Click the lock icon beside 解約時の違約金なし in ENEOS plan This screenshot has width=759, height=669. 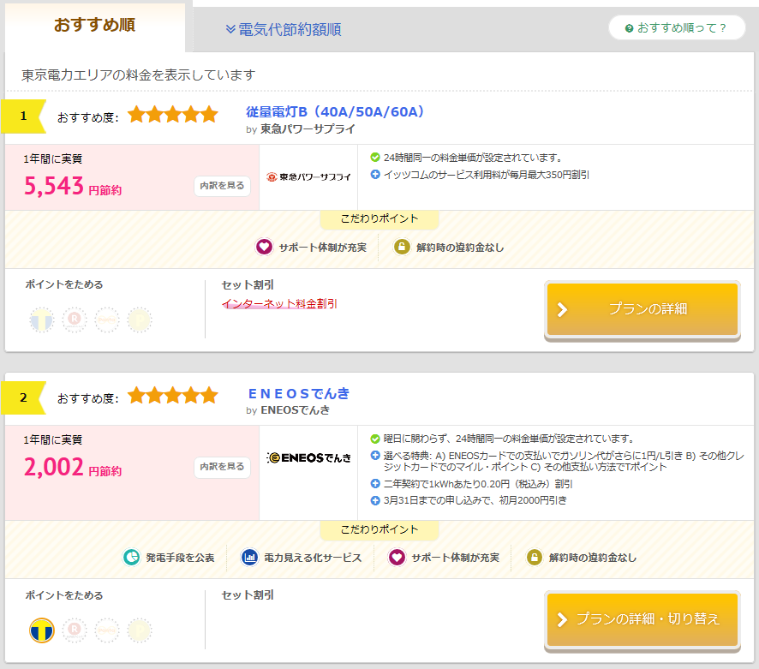[535, 558]
